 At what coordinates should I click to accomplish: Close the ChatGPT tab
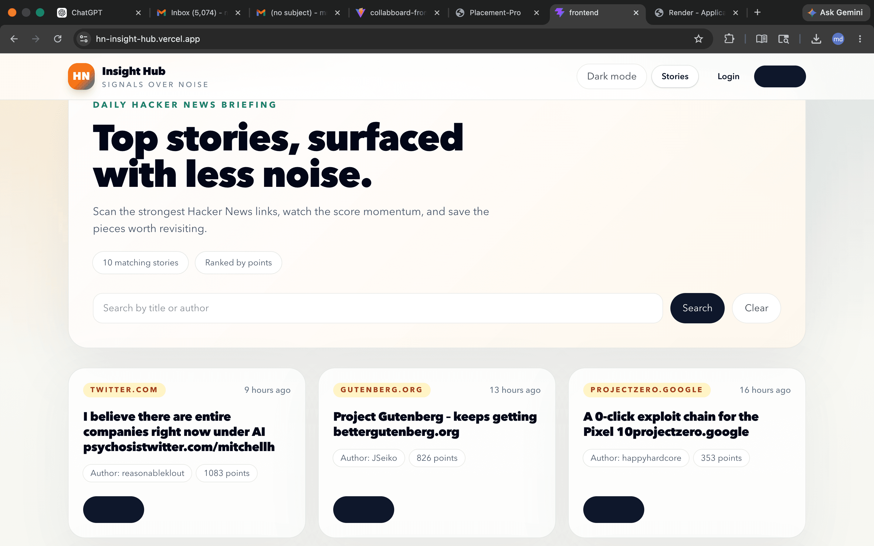click(x=138, y=13)
